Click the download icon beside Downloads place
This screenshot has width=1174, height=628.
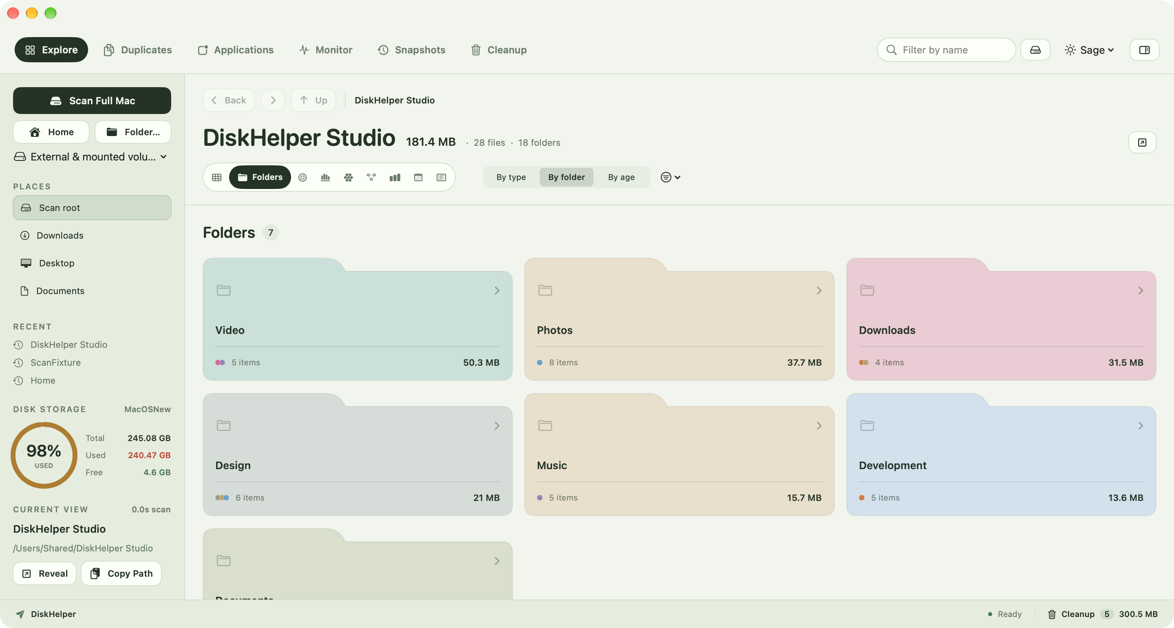click(24, 235)
